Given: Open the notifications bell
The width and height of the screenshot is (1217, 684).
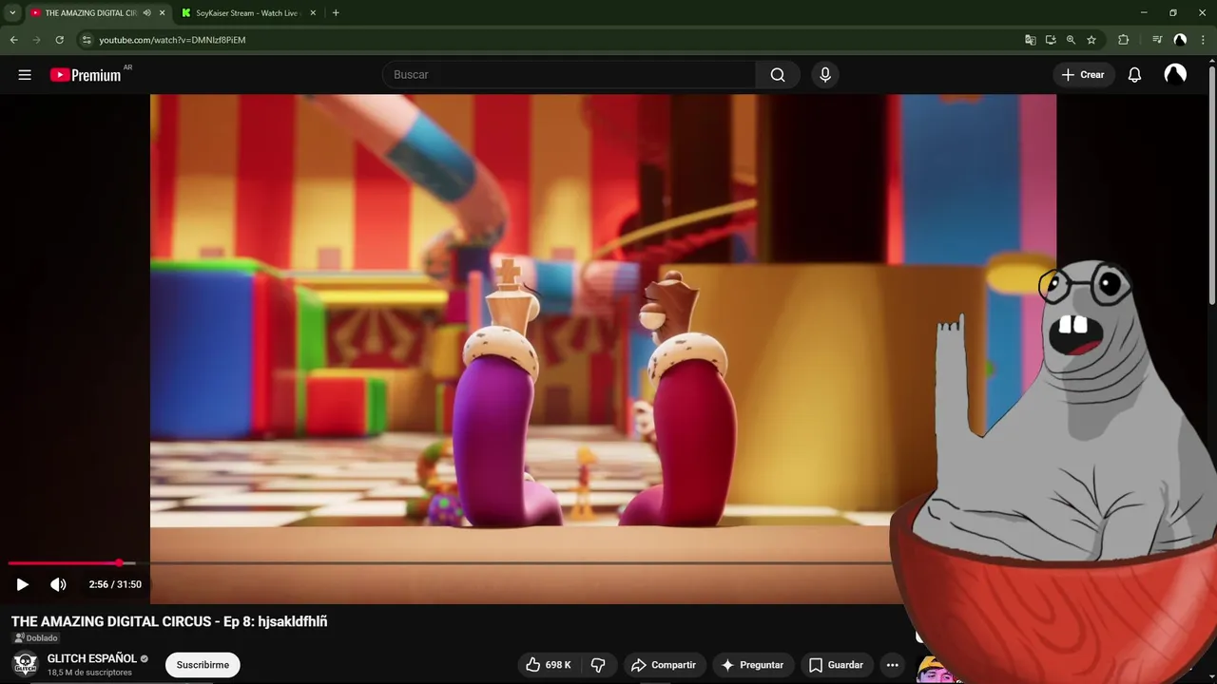Looking at the screenshot, I should pos(1134,75).
